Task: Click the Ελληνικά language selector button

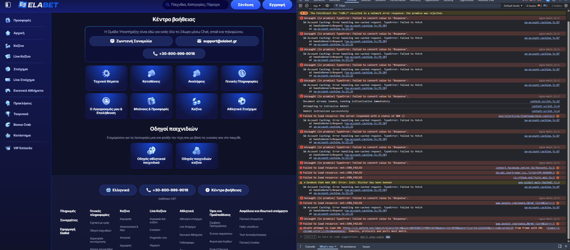Action: pos(118,190)
